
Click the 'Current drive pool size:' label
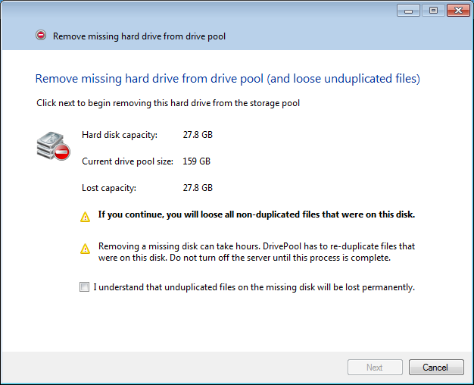127,161
